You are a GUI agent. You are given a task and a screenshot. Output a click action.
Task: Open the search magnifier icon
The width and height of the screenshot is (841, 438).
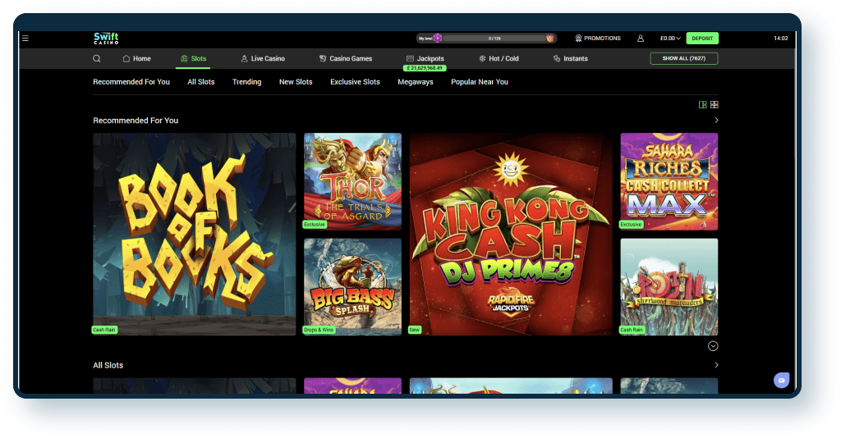(x=97, y=58)
